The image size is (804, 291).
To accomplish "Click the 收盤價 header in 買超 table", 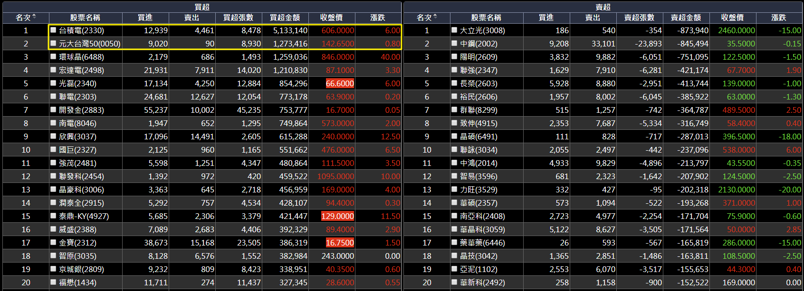I will [x=331, y=18].
